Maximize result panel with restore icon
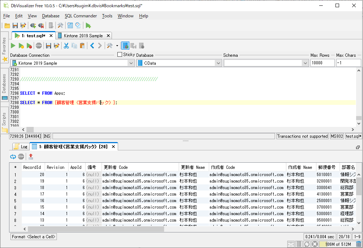This screenshot has width=363, height=248. click(358, 147)
